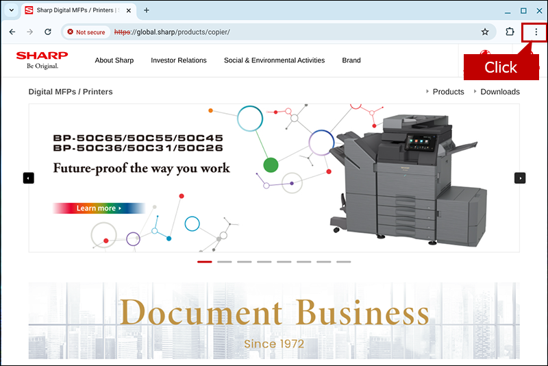The width and height of the screenshot is (548, 366).
Task: Close the Sharp Digital MFPs tab
Action: [129, 10]
